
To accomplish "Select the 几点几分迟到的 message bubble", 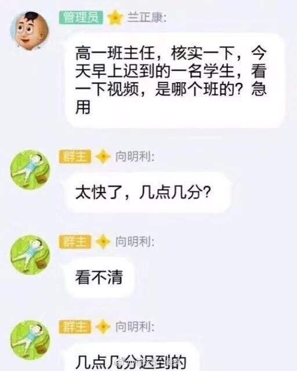I will (132, 357).
